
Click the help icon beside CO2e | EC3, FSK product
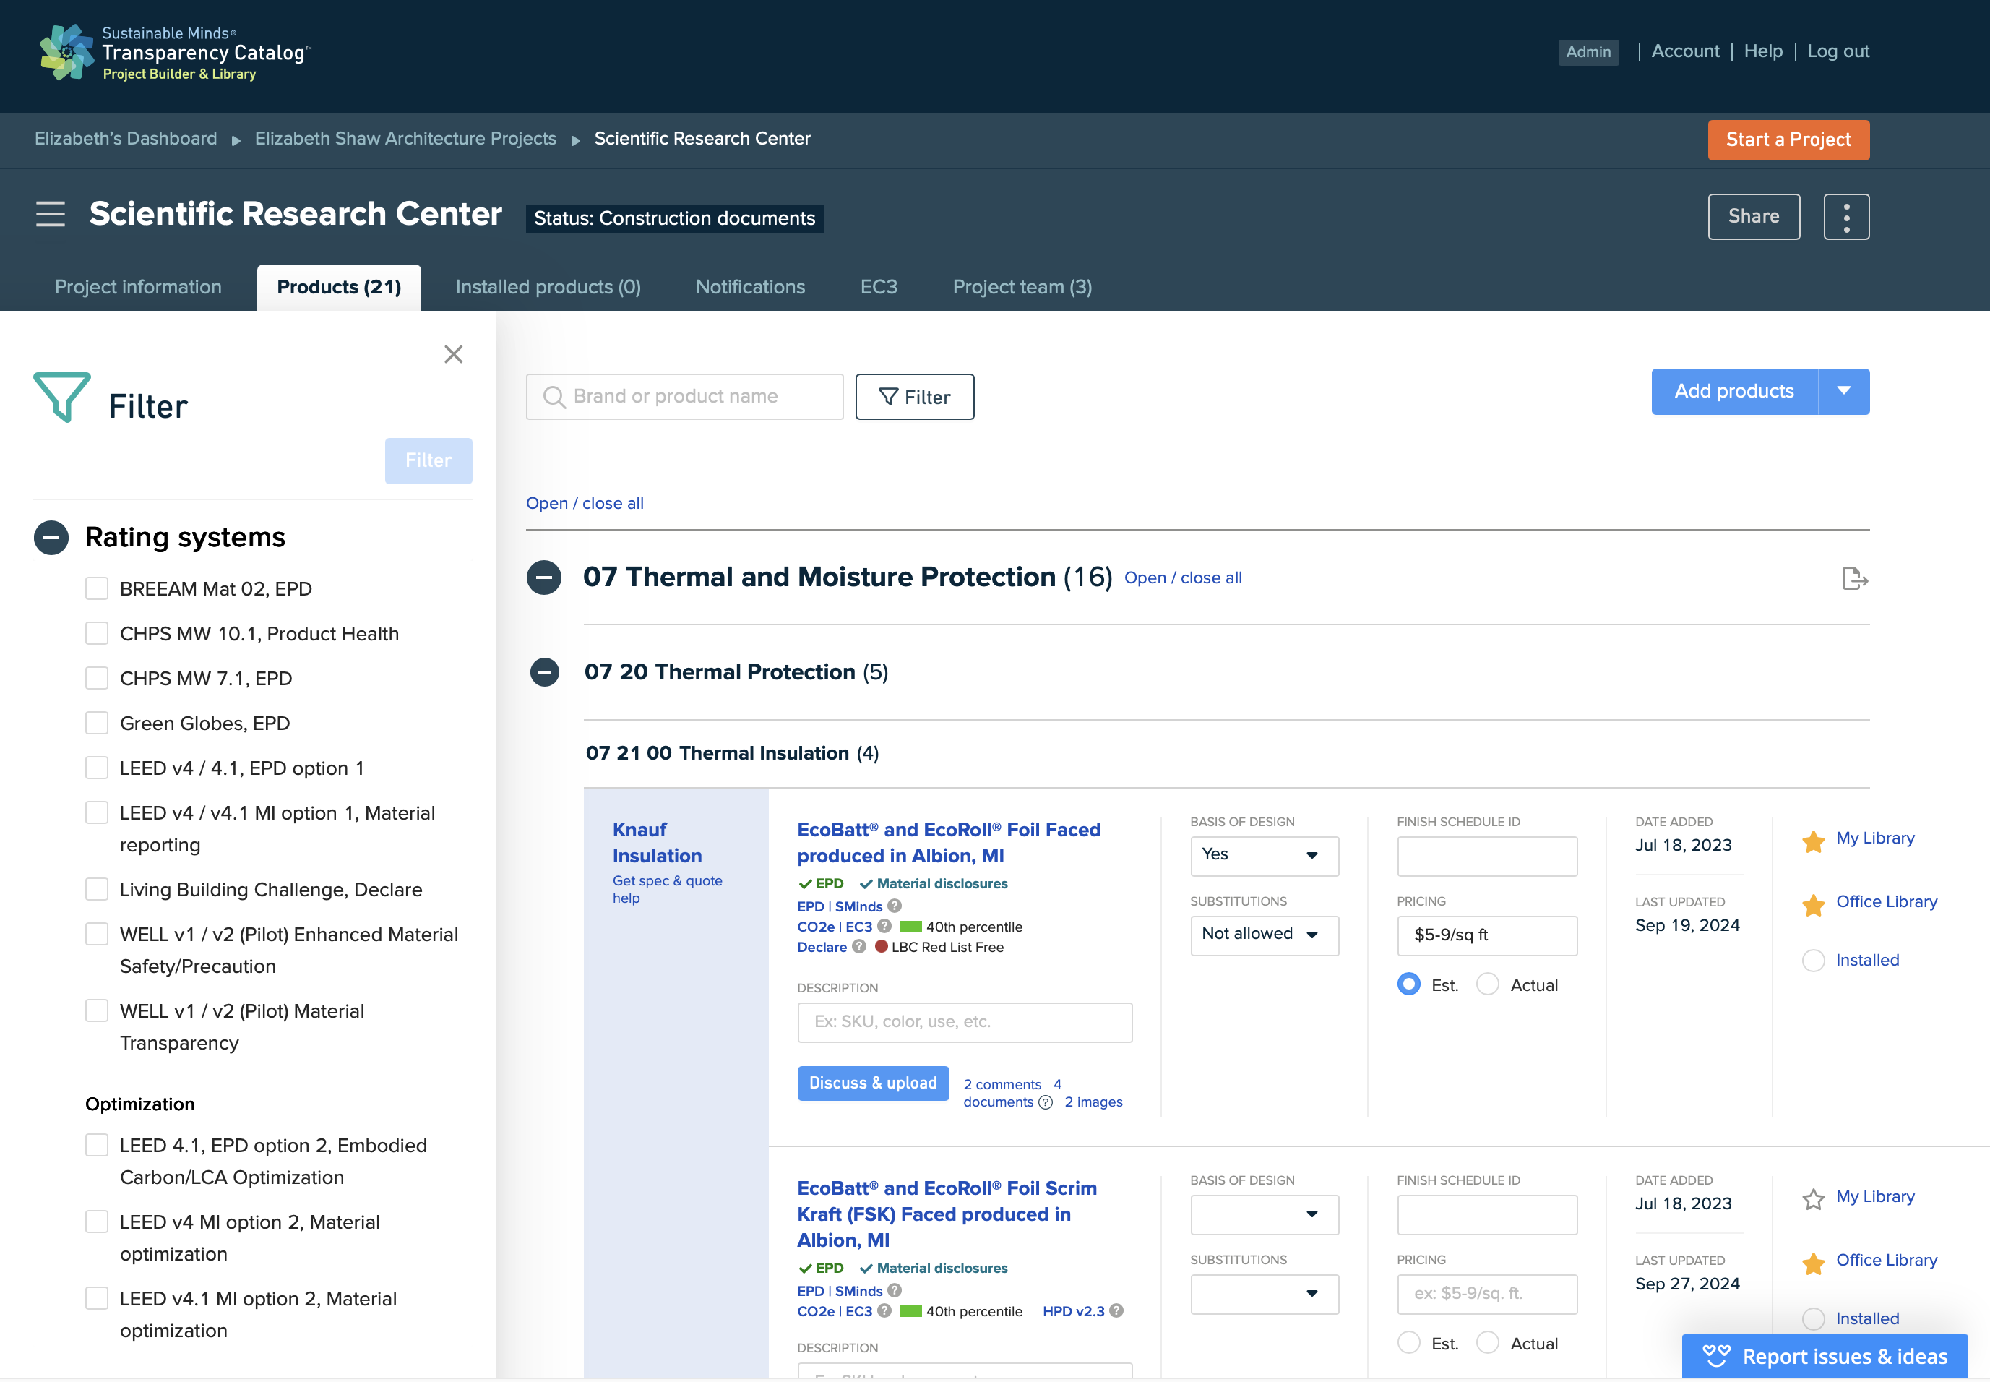point(884,1311)
